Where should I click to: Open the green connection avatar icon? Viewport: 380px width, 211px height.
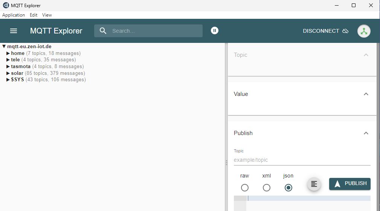pyautogui.click(x=364, y=31)
